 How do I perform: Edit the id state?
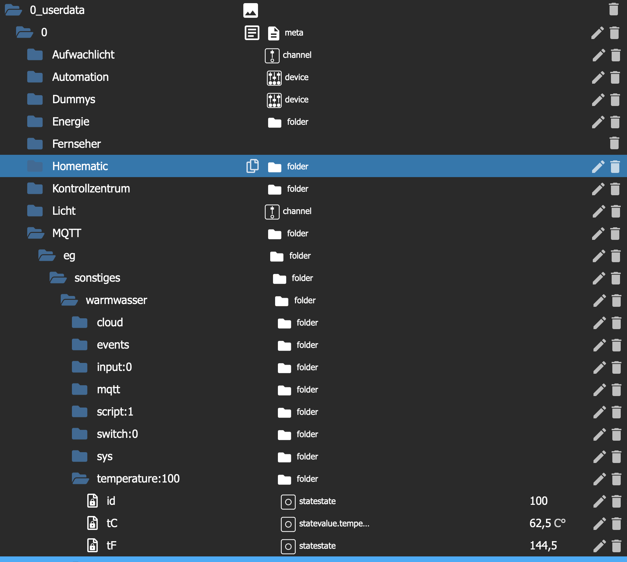coord(600,501)
